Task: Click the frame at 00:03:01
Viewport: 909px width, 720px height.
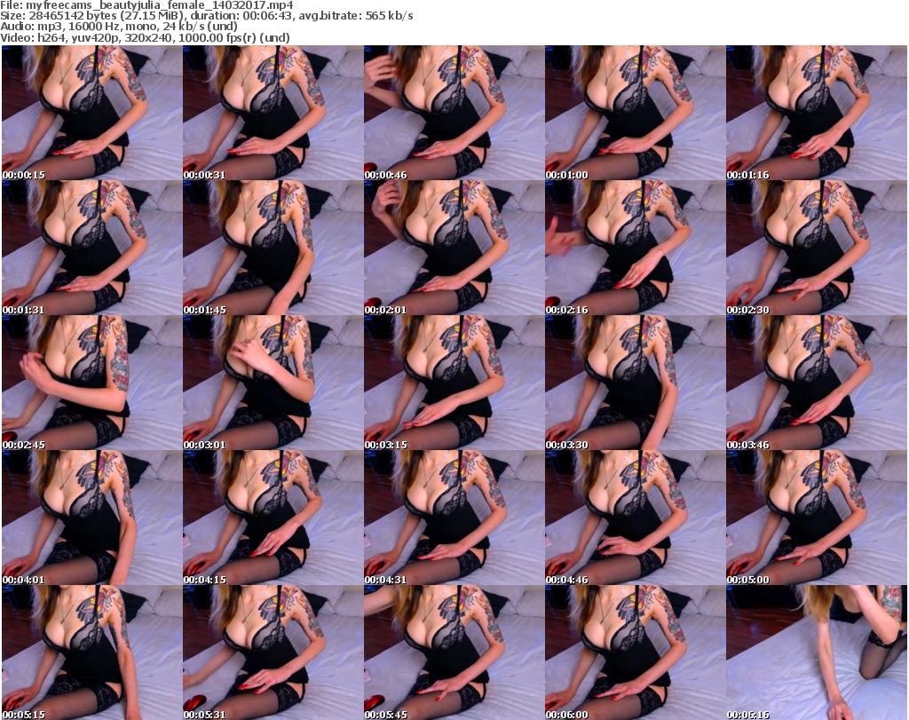Action: [273, 383]
